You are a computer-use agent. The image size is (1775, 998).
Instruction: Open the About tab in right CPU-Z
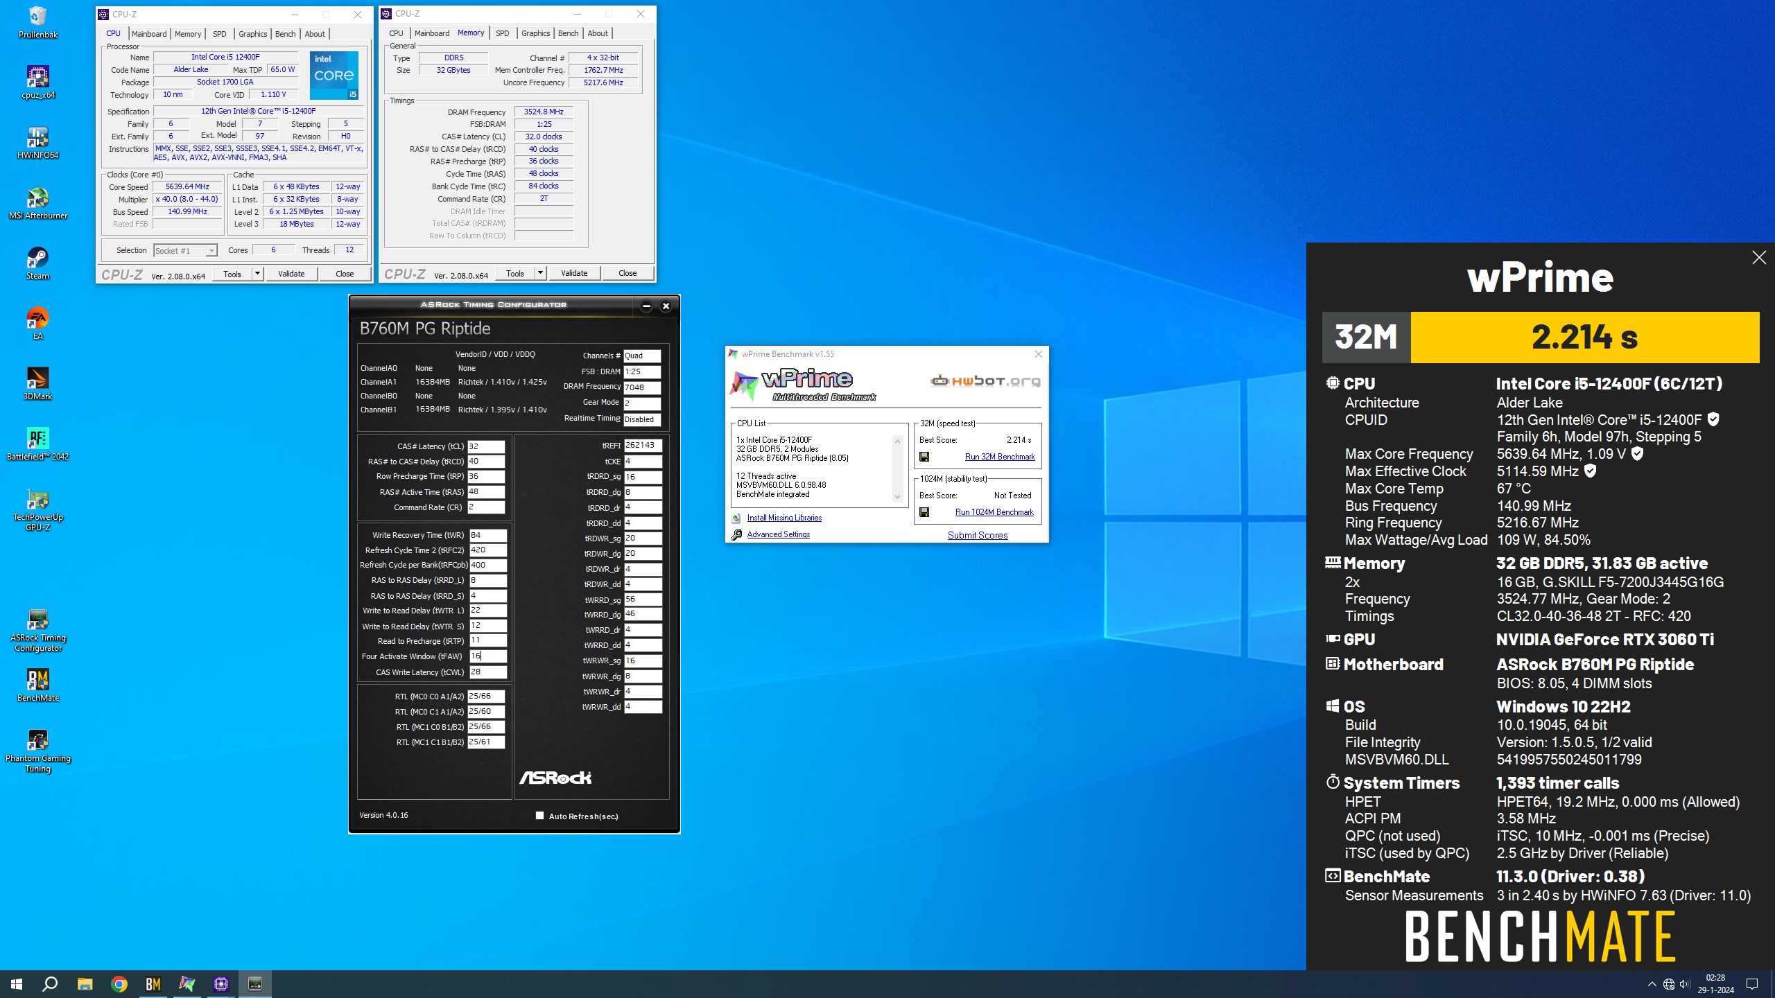[598, 33]
